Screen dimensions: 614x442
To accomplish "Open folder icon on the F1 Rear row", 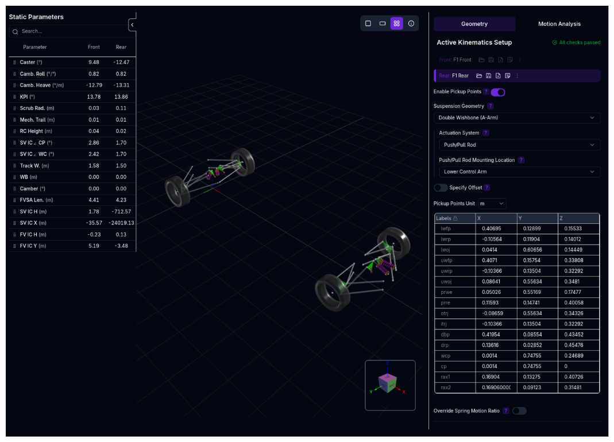I will pos(479,75).
